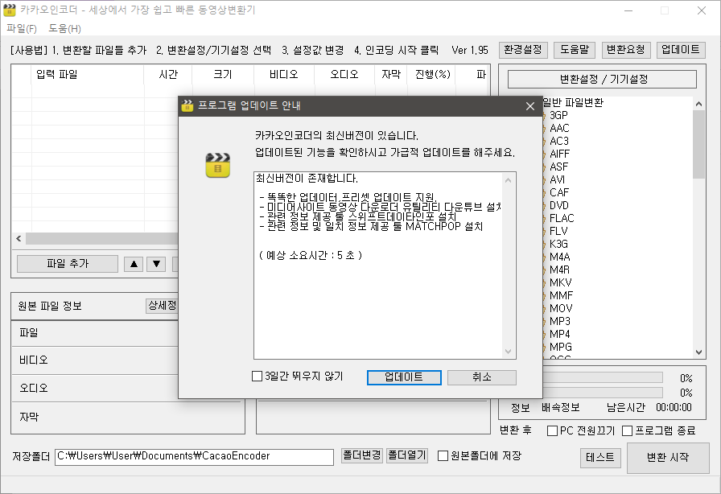Viewport: 721px width, 494px height.
Task: Click the 변환설정 / 기기설정 header button
Action: pyautogui.click(x=602, y=79)
